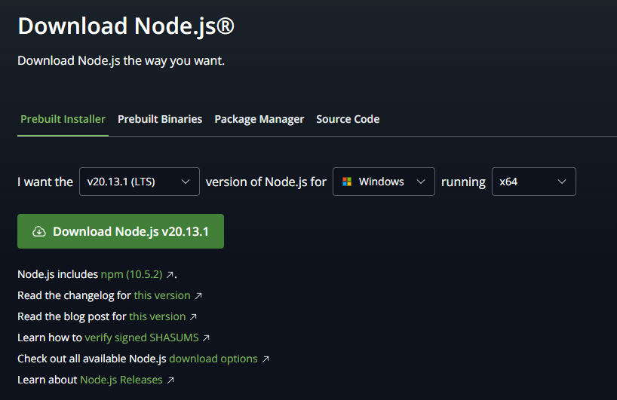Open verify signed SHASUMS link
The width and height of the screenshot is (617, 400).
click(x=142, y=337)
